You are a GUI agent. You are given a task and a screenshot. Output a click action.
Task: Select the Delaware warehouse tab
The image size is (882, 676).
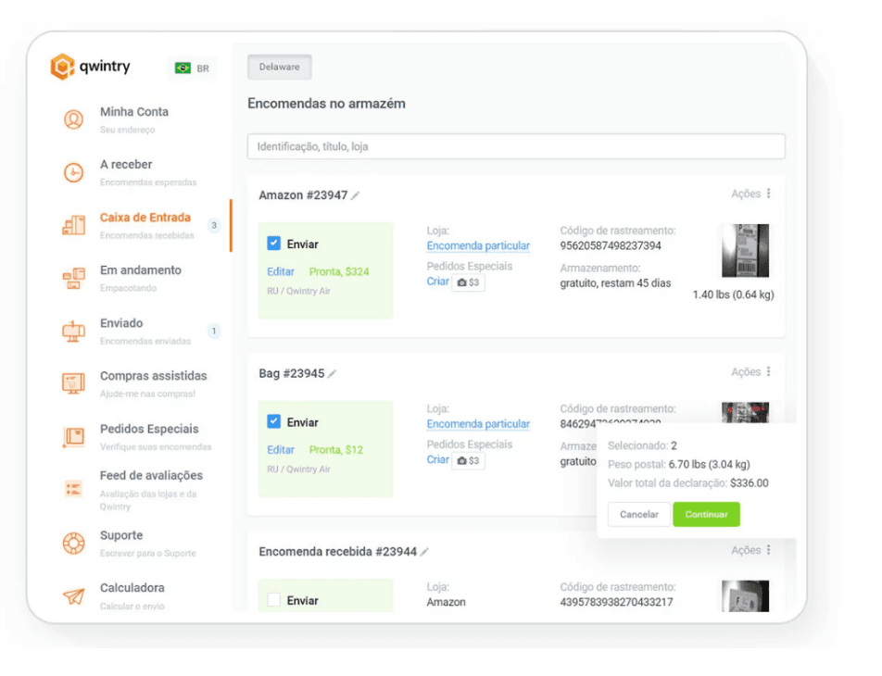coord(279,68)
